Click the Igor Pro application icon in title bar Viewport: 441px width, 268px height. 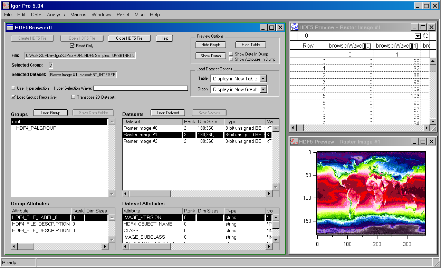6,6
